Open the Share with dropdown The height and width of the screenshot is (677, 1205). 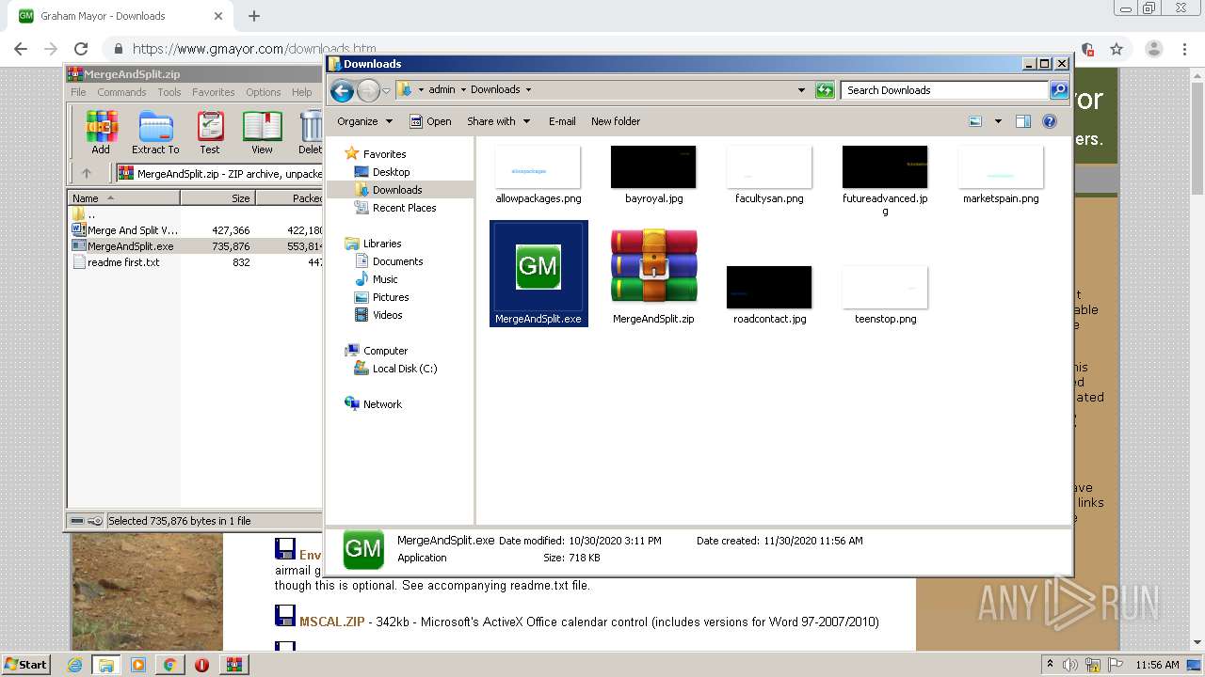(498, 121)
